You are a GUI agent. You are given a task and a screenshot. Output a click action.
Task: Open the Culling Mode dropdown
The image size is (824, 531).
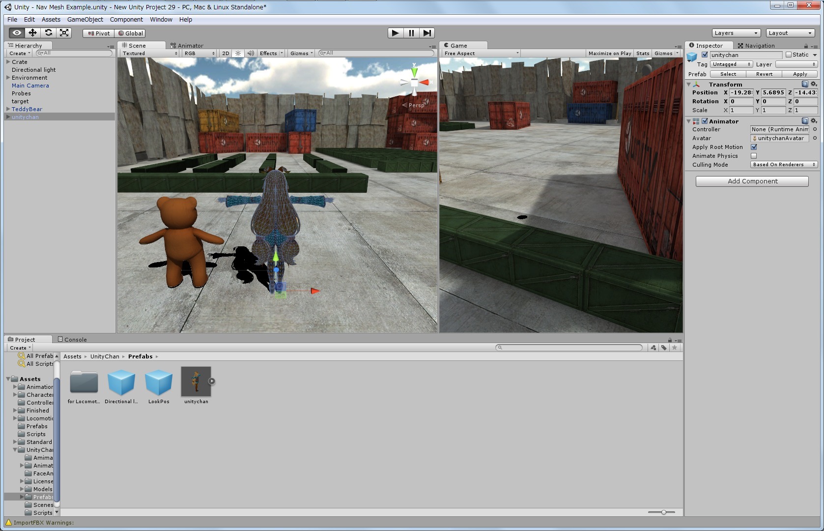[x=783, y=165]
